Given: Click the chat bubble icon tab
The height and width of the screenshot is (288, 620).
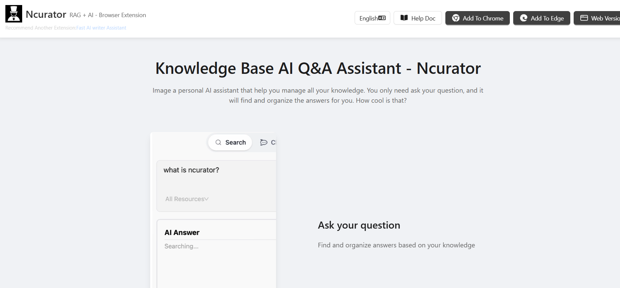Looking at the screenshot, I should click(x=264, y=142).
